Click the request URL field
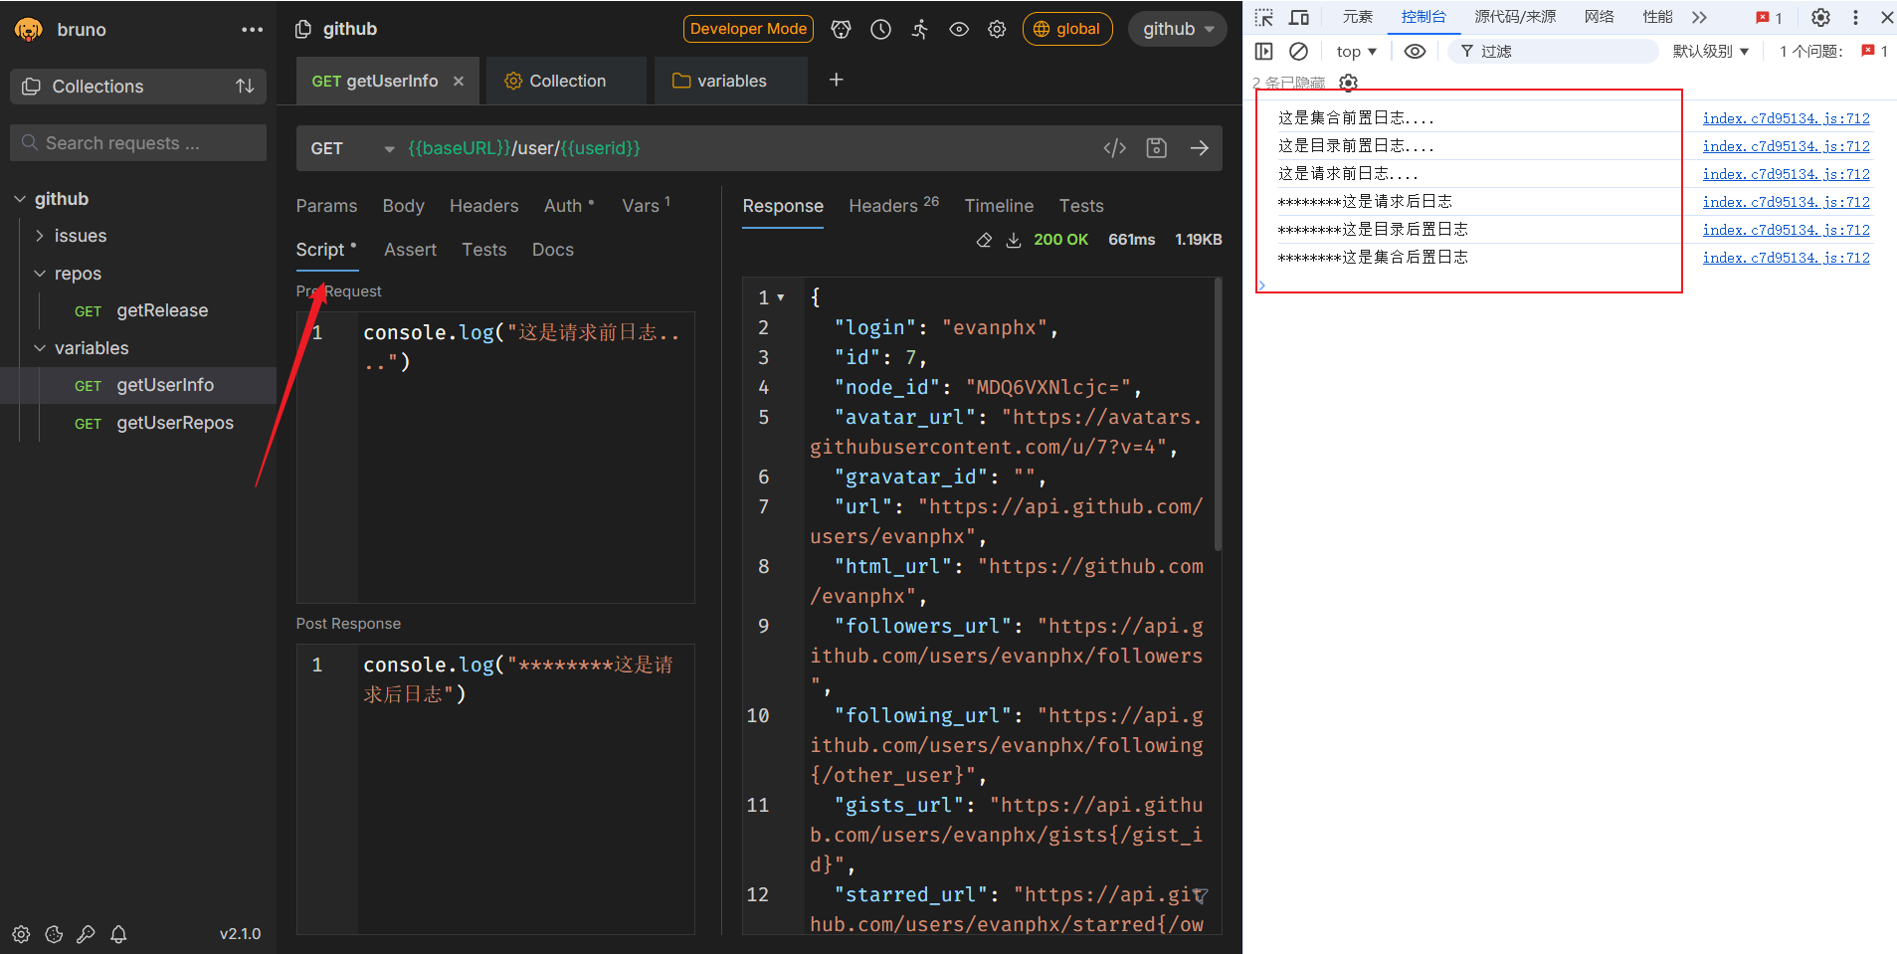1897x954 pixels. click(746, 148)
